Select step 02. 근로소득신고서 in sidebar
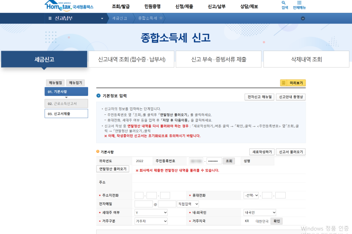Viewport: 352px width, 234px height. 66,104
